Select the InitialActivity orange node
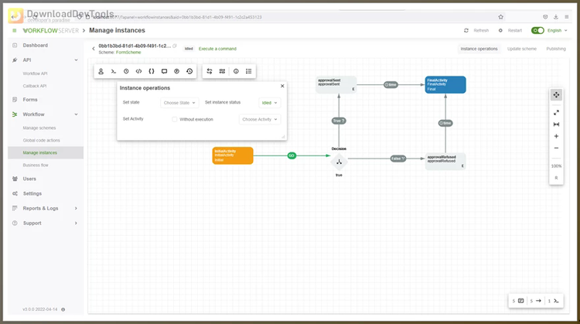Screen dimensions: 580x324 (x=233, y=155)
